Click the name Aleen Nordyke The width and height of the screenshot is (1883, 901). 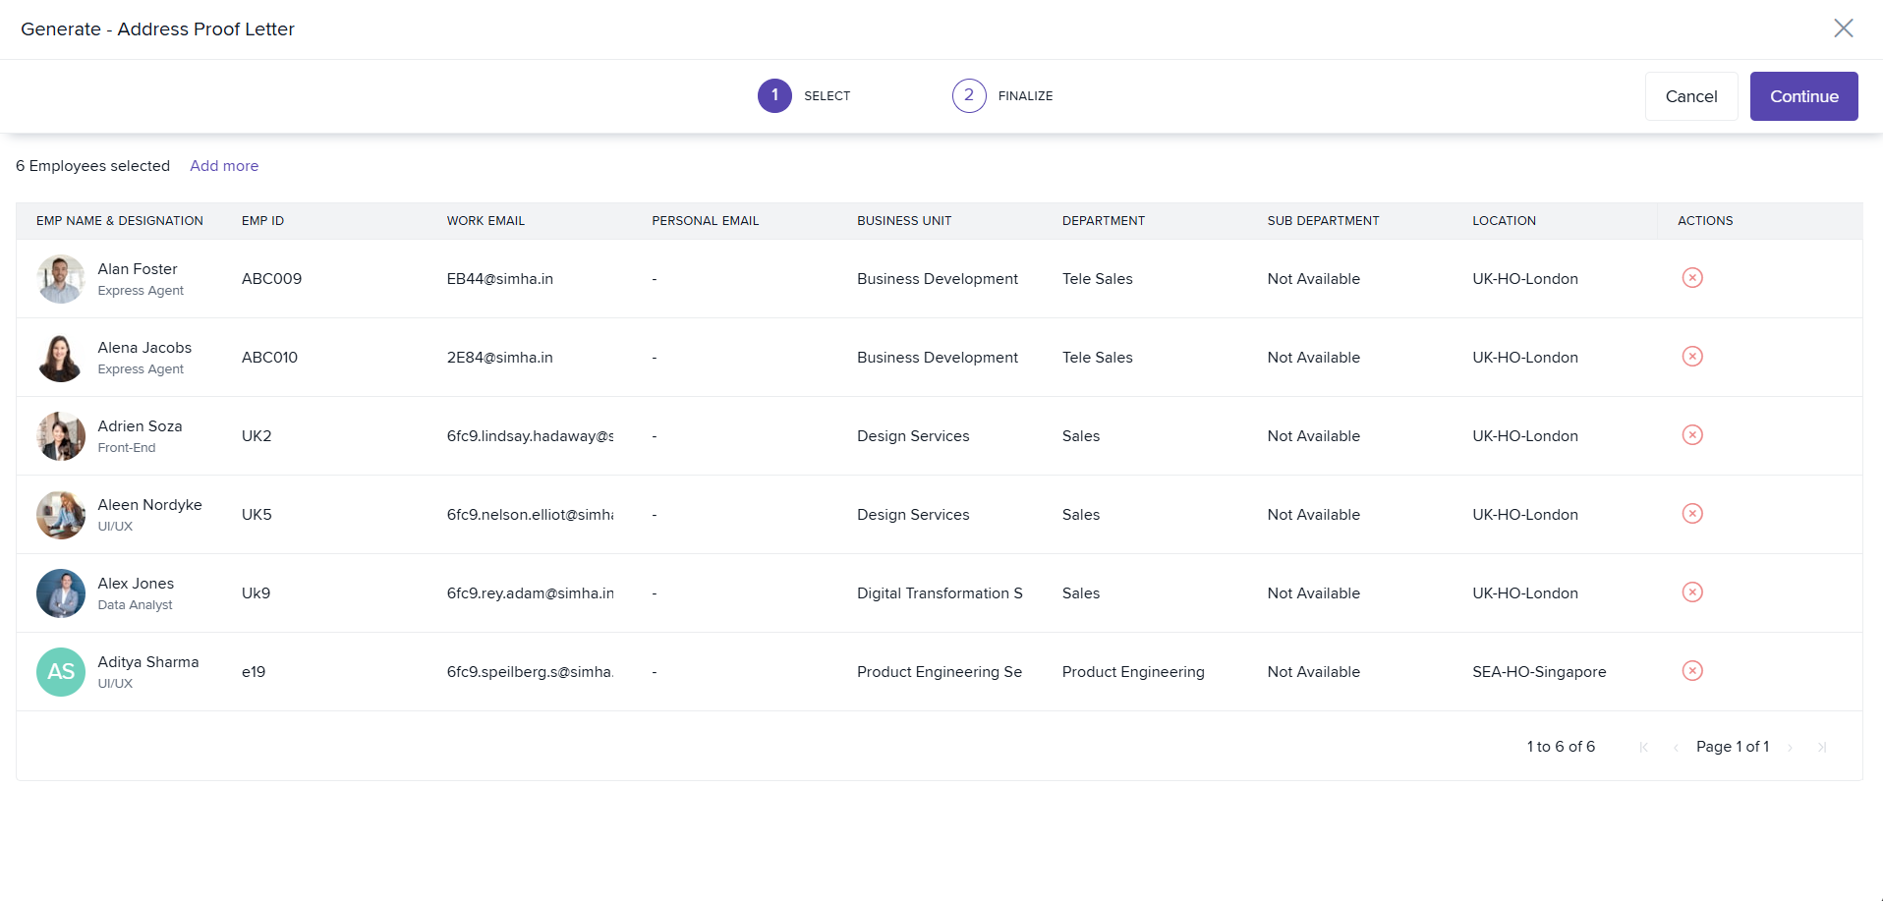(x=149, y=505)
